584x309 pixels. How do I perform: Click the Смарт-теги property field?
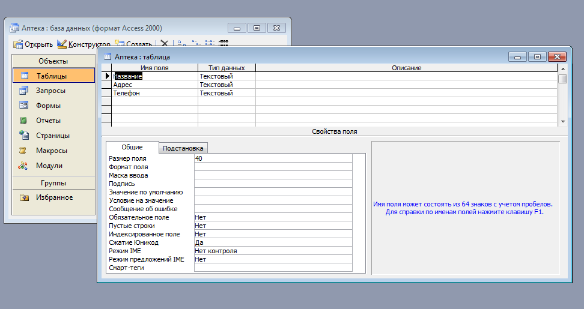coord(273,268)
